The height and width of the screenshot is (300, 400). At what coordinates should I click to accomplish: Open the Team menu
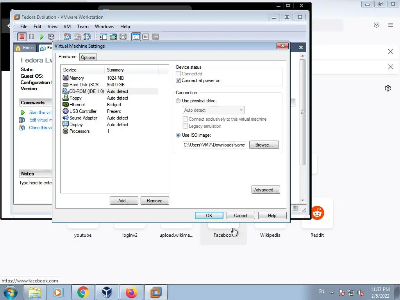click(x=83, y=27)
